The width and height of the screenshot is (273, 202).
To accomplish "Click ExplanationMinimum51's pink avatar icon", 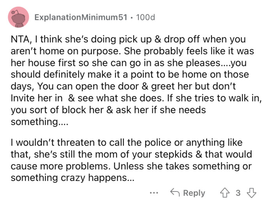I will pos(18,18).
